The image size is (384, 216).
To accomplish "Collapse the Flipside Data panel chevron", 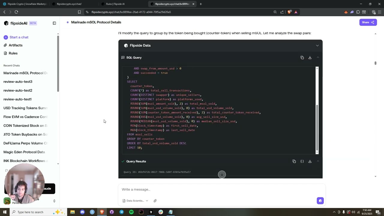I will tap(317, 46).
